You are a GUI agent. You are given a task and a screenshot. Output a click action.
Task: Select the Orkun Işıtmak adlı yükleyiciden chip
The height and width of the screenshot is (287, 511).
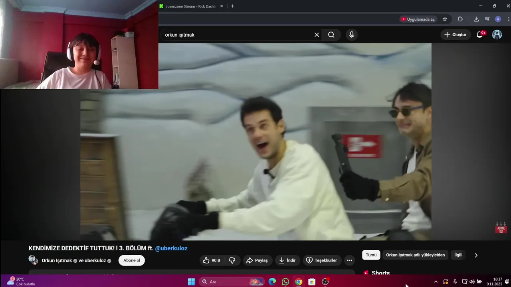[x=415, y=255]
